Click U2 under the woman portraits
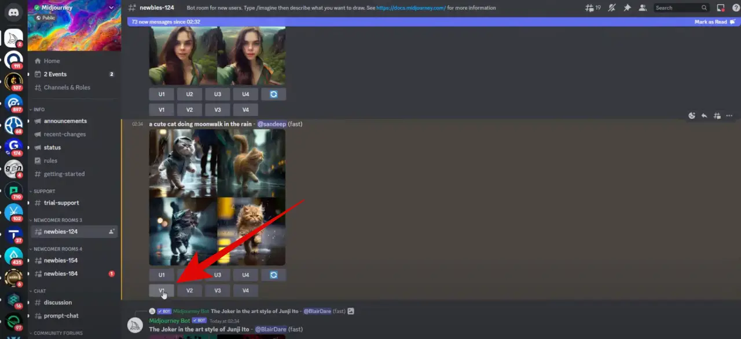 189,94
